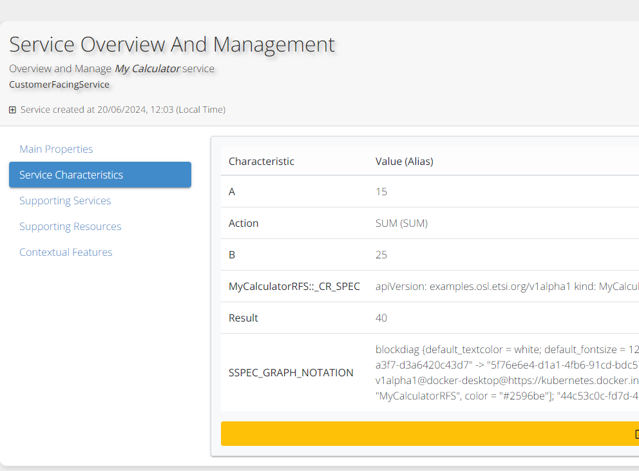Image resolution: width=639 pixels, height=471 pixels.
Task: Click the Result value 40
Action: coord(381,318)
